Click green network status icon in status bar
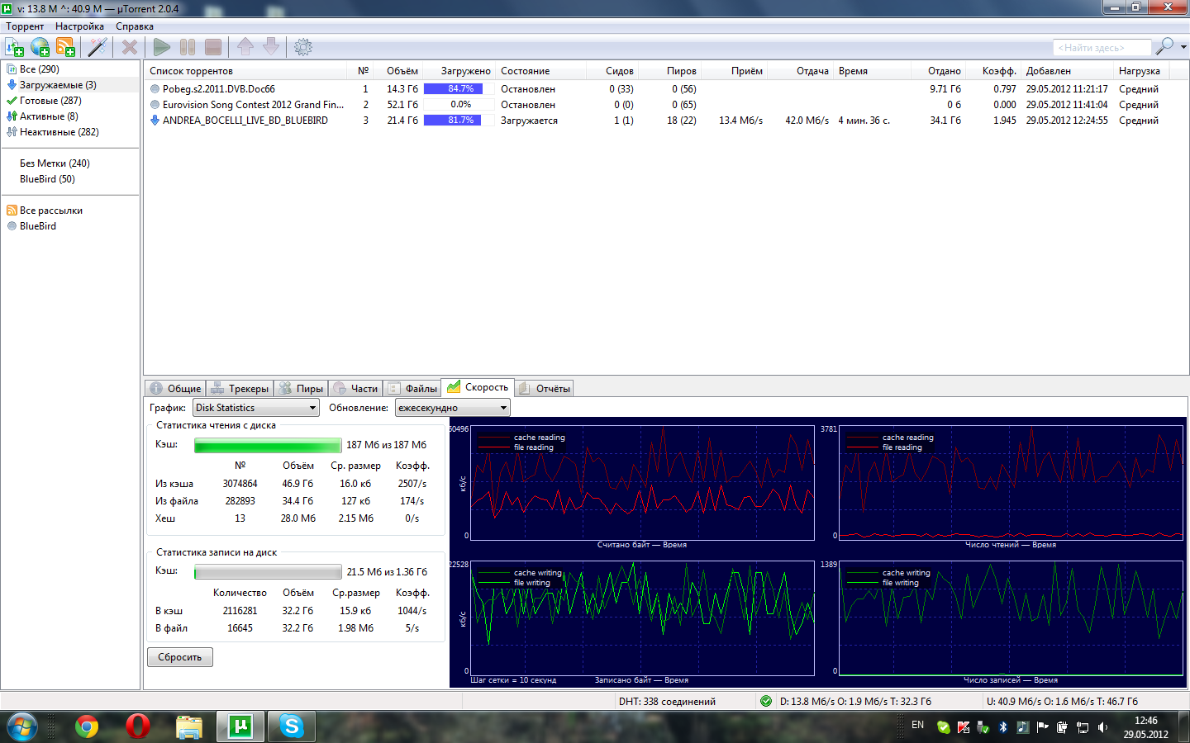Viewport: 1190px width, 743px height. [x=766, y=701]
